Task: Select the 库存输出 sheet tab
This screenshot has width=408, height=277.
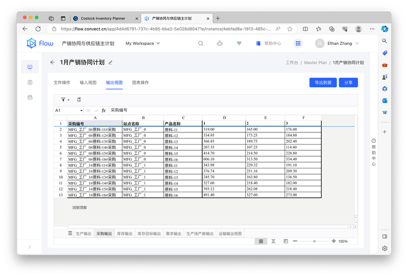Action: tap(123, 234)
